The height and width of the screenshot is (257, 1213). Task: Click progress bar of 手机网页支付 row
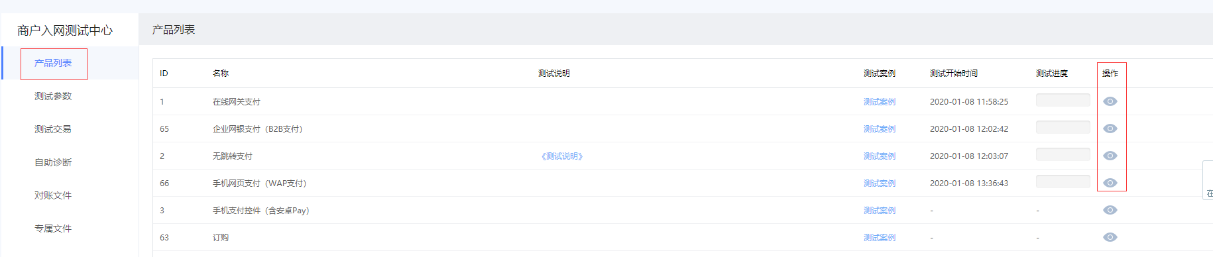coord(1063,181)
